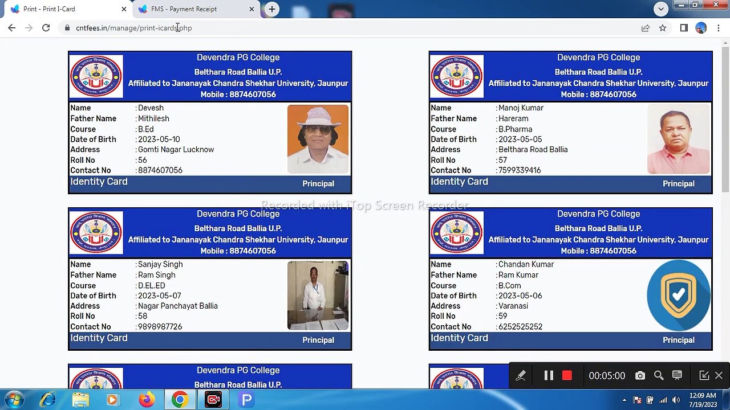
Task: Open the Chrome side panel
Action: coord(684,28)
